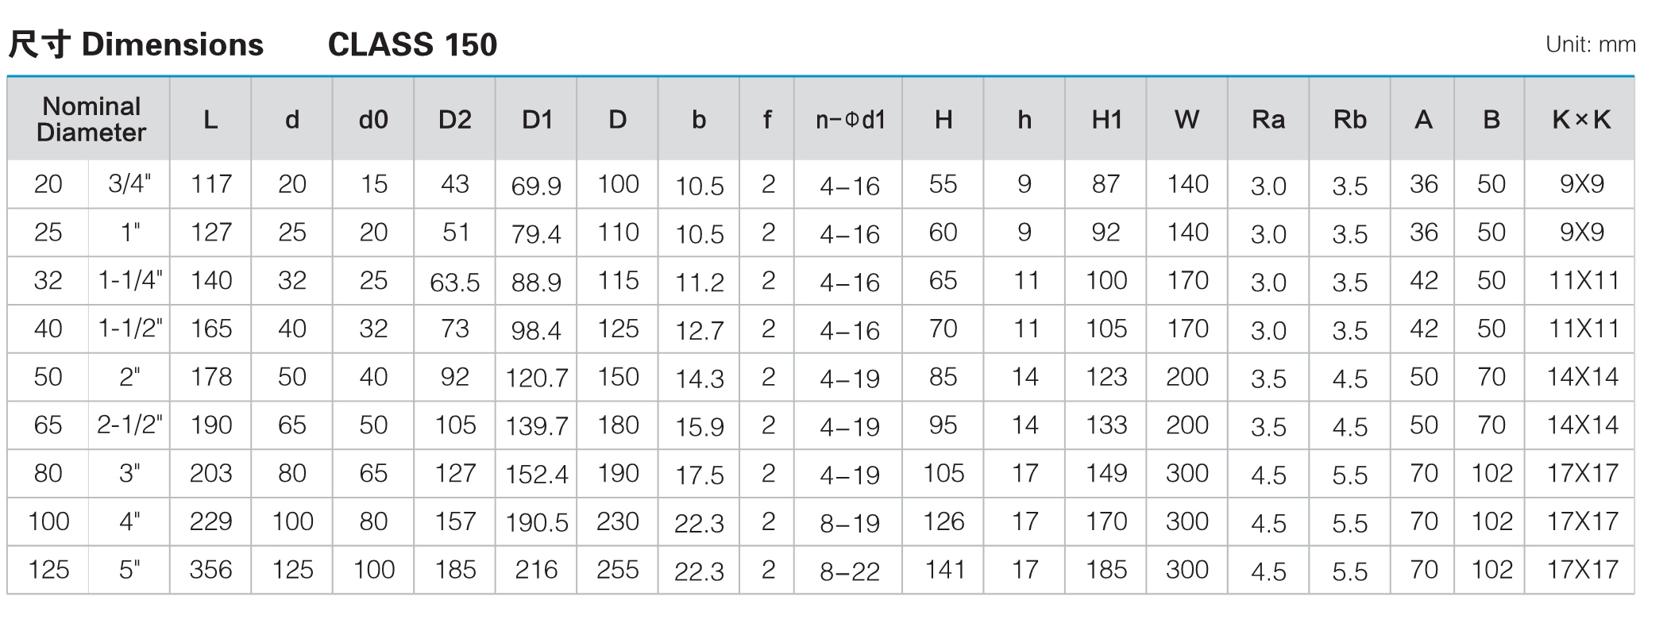Click the D1 value 120.7 cell
1667x619 pixels.
tap(537, 377)
